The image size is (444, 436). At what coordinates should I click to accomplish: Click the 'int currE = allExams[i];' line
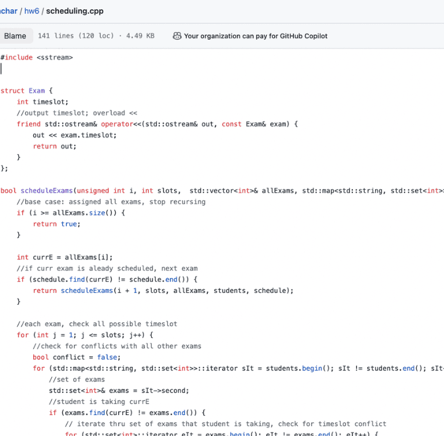click(x=65, y=257)
